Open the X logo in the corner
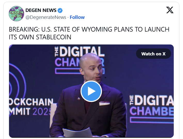The width and height of the screenshot is (183, 139). click(x=170, y=10)
